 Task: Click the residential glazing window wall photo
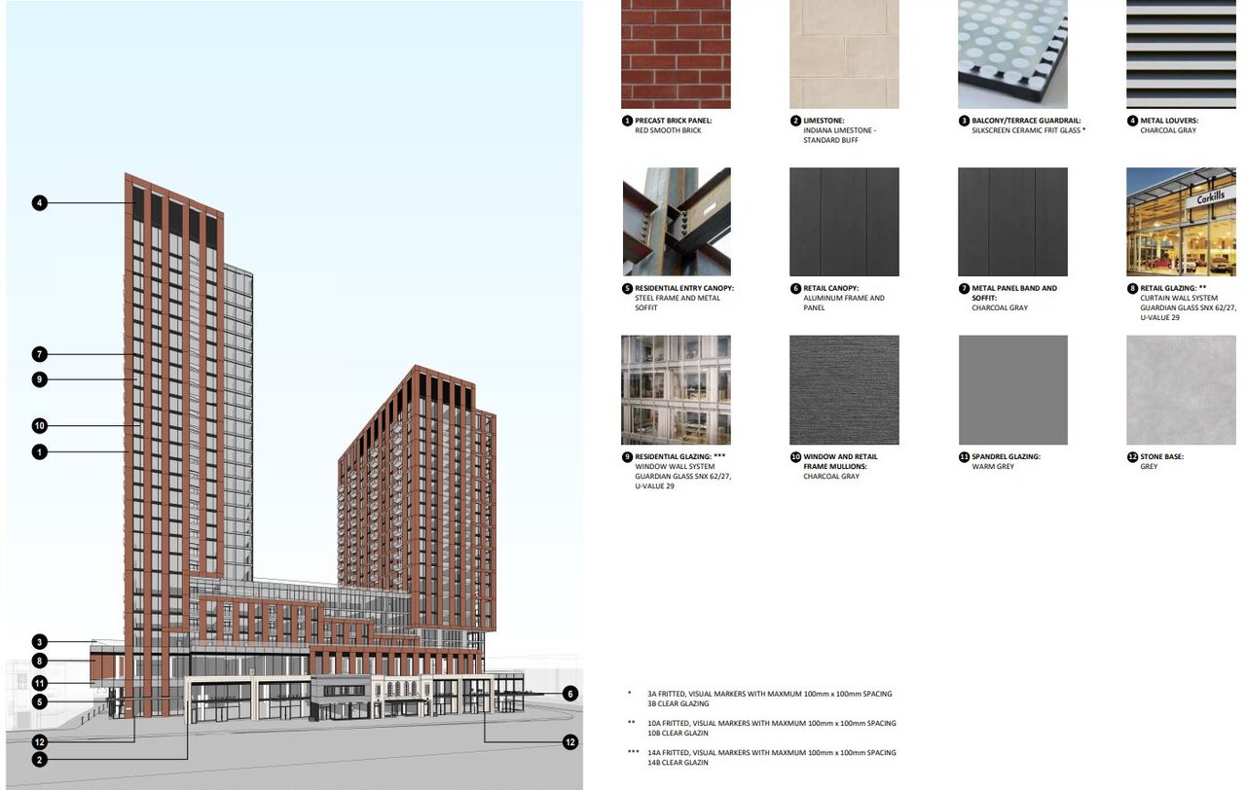pos(676,390)
